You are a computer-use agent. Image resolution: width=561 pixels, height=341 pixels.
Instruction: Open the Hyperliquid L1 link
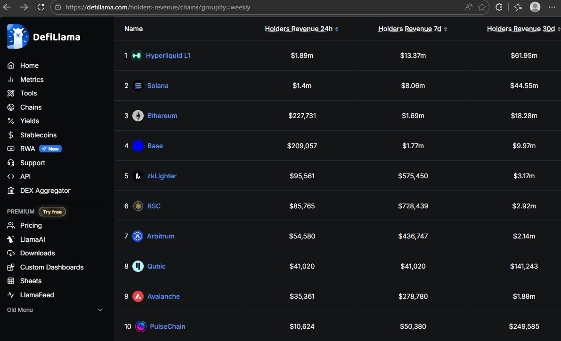click(x=168, y=56)
